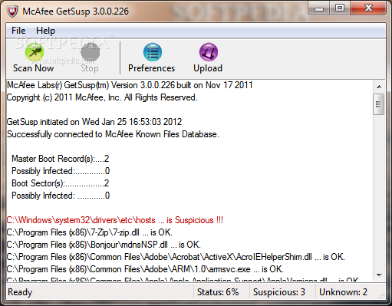The image size is (392, 306).
Task: Maximize the GetSusp window
Action: click(x=340, y=8)
